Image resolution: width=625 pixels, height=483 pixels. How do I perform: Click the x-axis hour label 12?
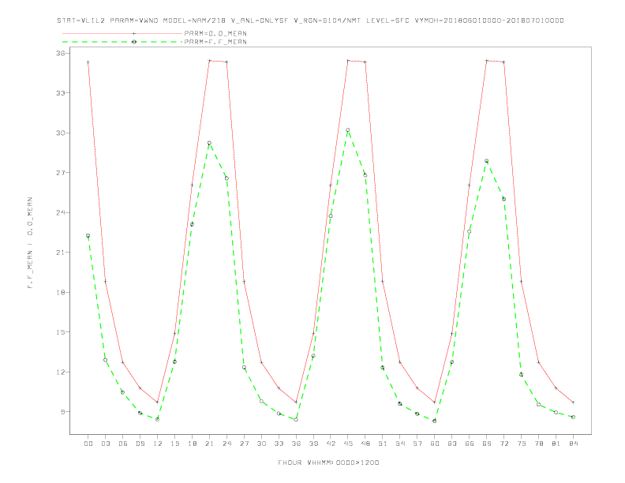[x=158, y=444]
